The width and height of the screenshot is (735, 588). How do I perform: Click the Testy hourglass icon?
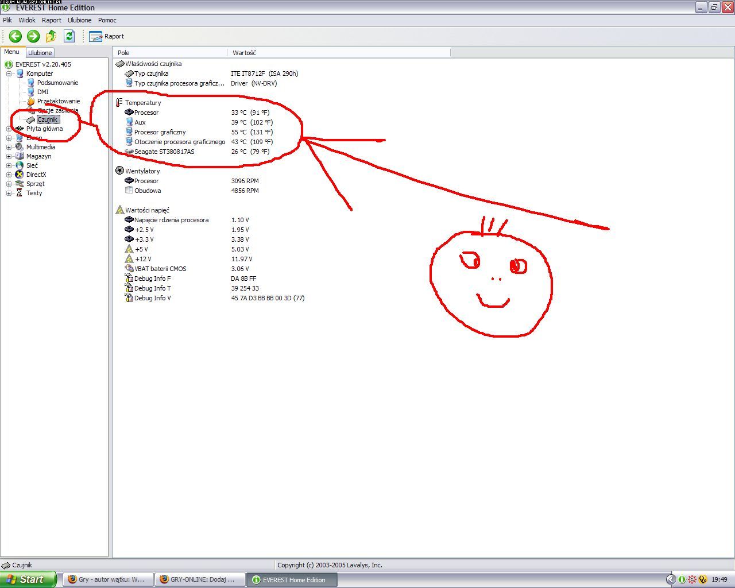coord(20,193)
